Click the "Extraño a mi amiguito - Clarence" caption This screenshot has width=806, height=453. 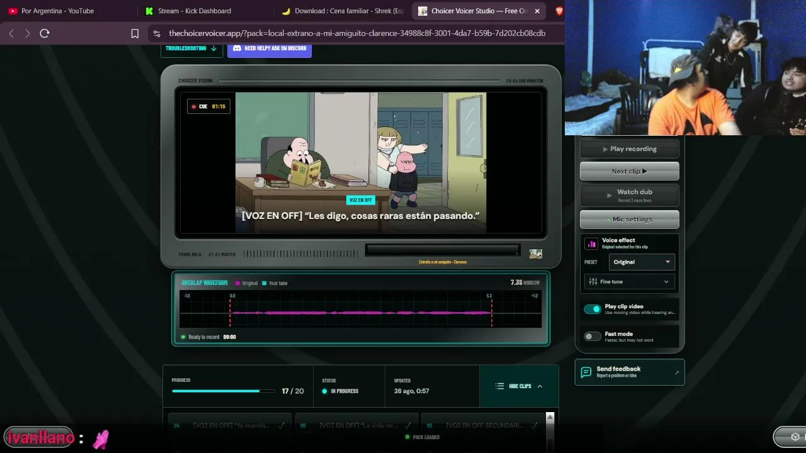[443, 262]
